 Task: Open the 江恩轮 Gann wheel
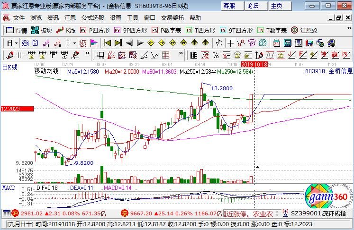[x=304, y=30]
